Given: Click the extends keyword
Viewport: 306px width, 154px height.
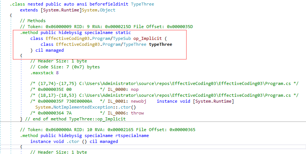Looking at the screenshot, I should click(29, 10).
